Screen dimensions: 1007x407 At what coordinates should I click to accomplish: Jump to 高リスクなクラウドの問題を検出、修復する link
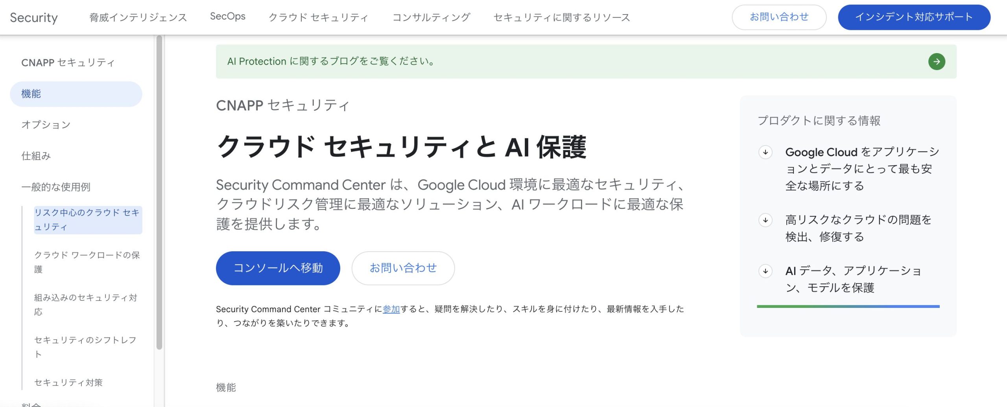(859, 228)
